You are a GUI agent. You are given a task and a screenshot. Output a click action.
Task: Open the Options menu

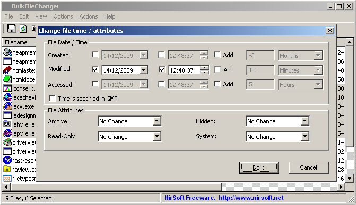point(63,16)
